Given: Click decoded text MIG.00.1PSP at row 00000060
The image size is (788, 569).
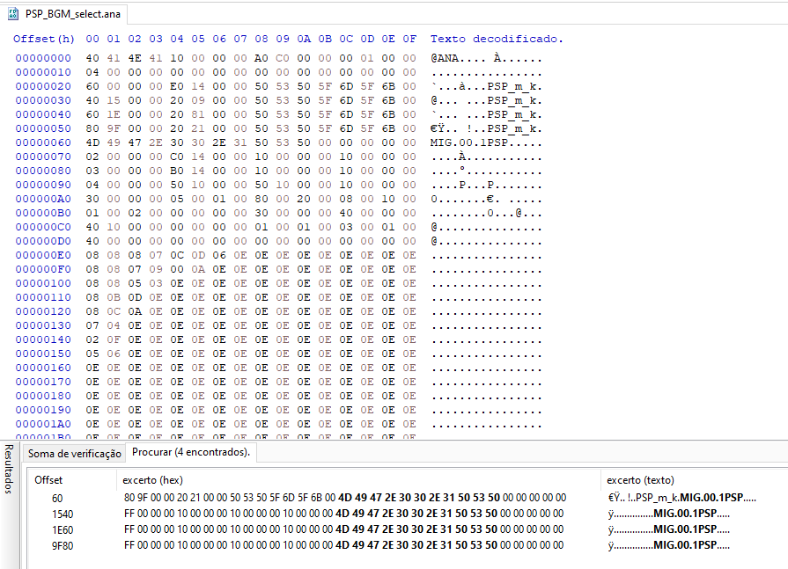Looking at the screenshot, I should pyautogui.click(x=469, y=143).
